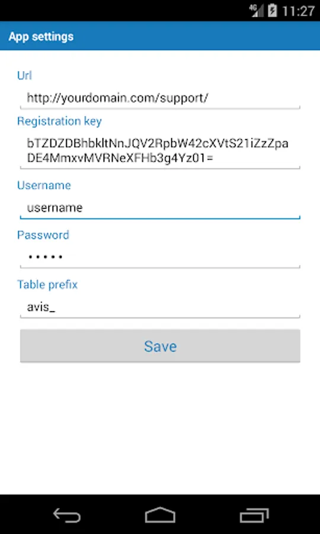Click the Username label

coord(44,185)
